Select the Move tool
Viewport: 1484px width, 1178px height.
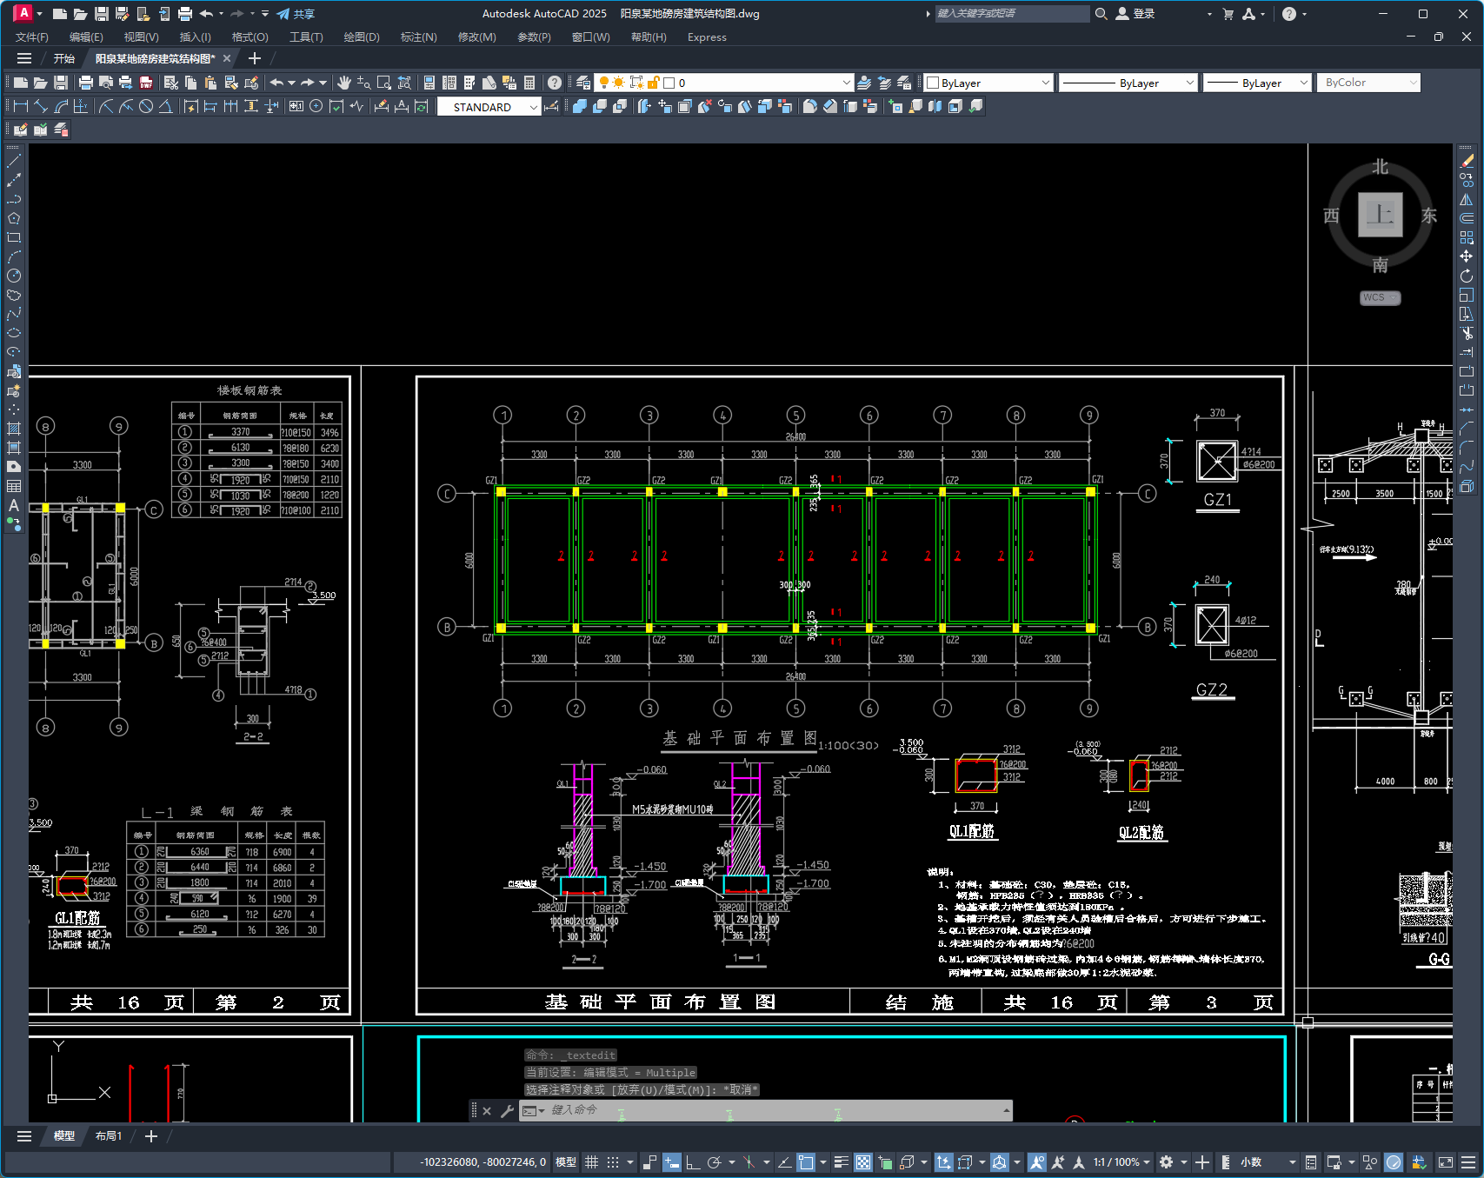click(x=1467, y=256)
